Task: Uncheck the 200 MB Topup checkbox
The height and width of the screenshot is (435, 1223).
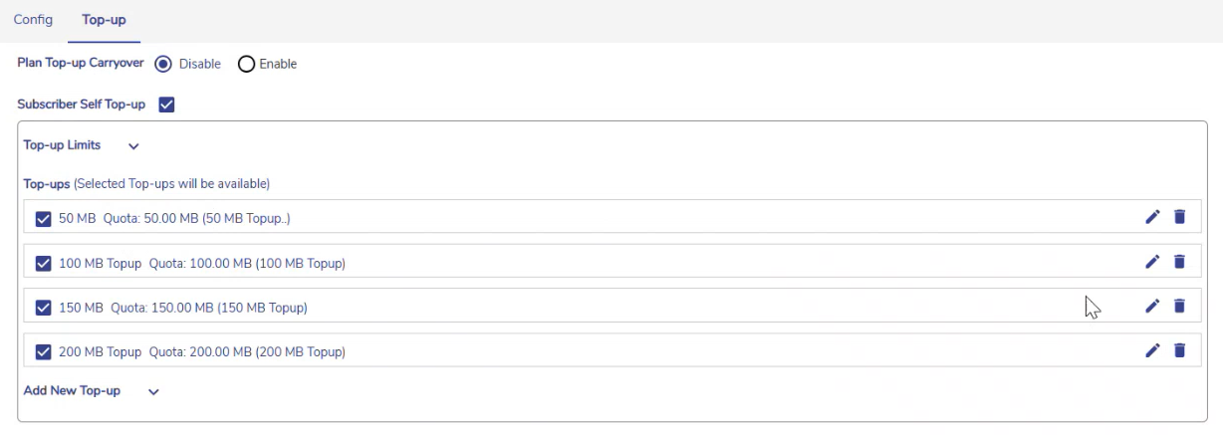Action: [43, 351]
